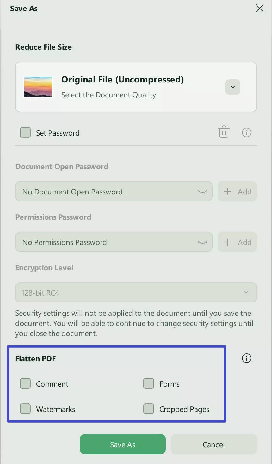Enable flattening of Watermarks
This screenshot has width=272, height=464.
tap(25, 409)
